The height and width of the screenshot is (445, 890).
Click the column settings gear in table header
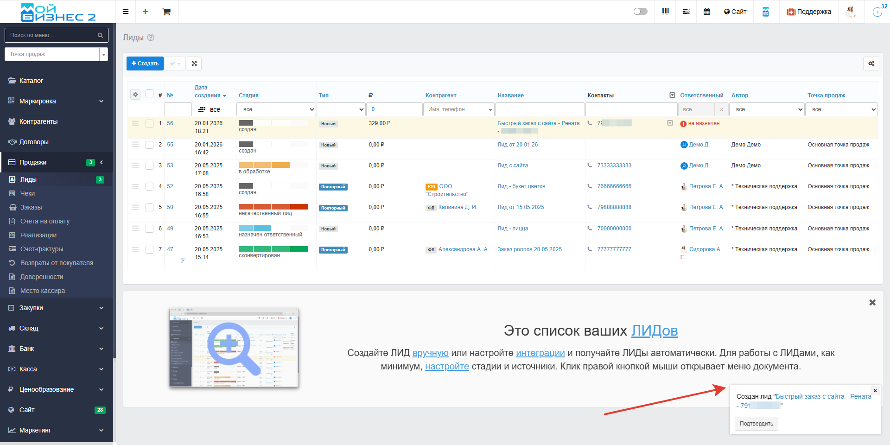coord(135,95)
